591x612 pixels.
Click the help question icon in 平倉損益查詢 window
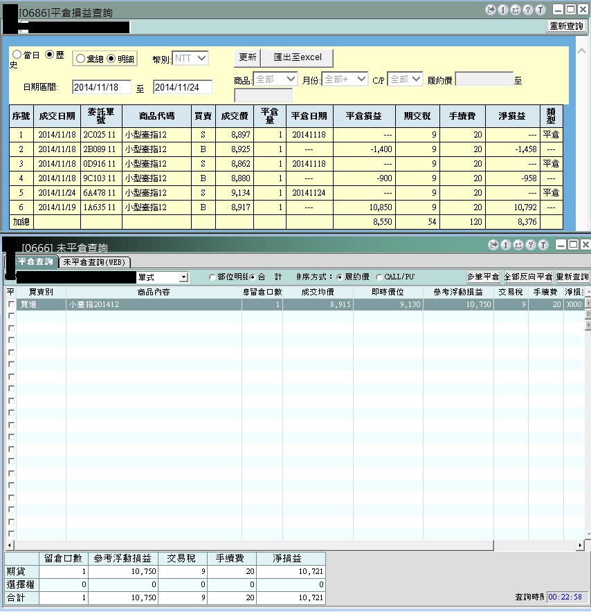tap(528, 10)
